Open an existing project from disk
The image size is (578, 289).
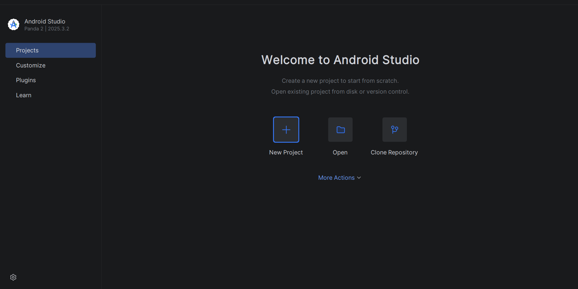(340, 129)
